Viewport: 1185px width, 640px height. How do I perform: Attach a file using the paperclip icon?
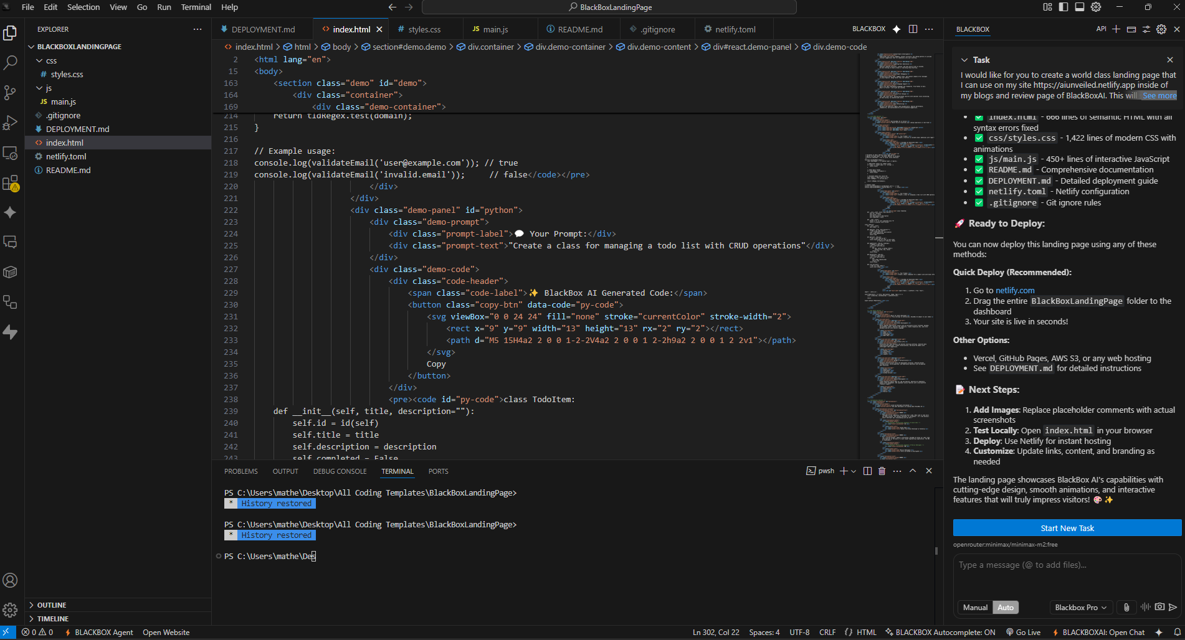pos(1126,607)
